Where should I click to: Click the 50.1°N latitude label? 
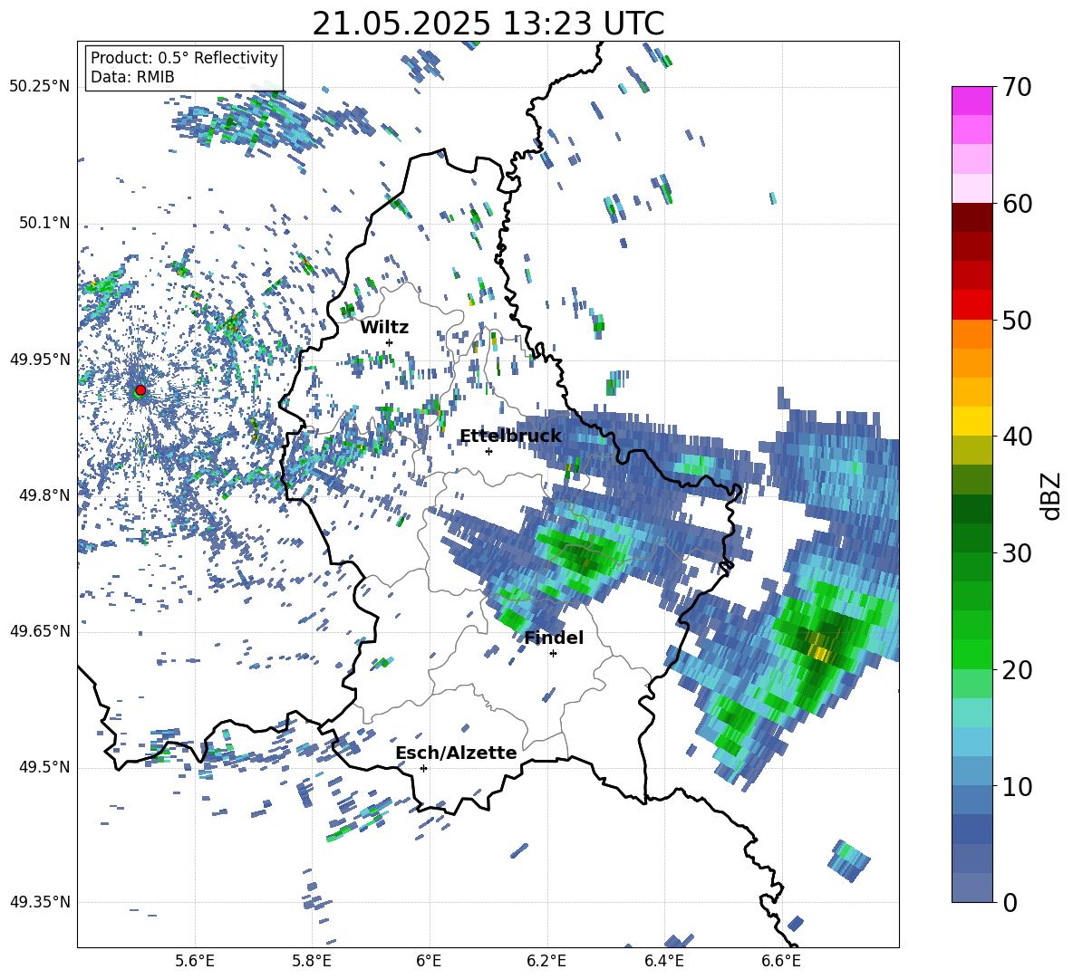44,224
